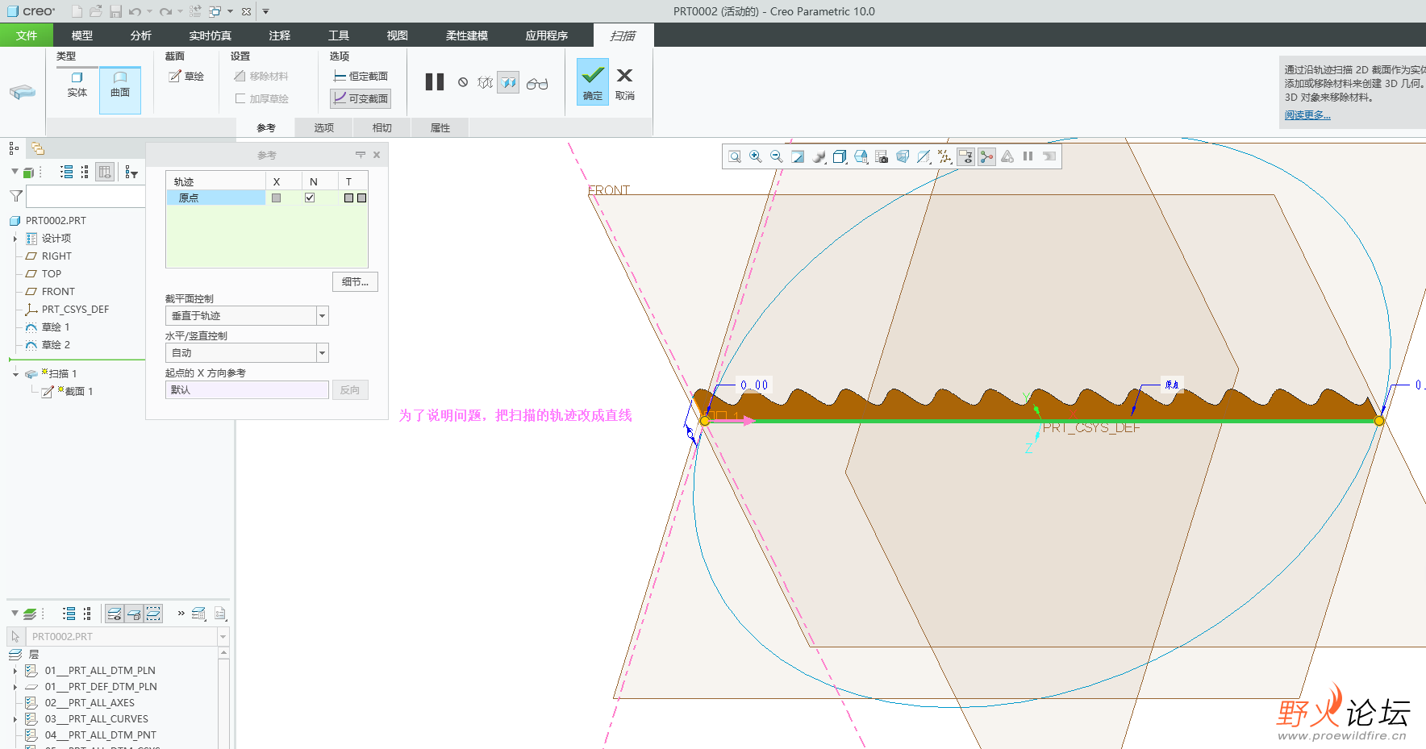Open the saved orientations cube icon
Viewport: 1426px width, 749px height.
(x=840, y=156)
